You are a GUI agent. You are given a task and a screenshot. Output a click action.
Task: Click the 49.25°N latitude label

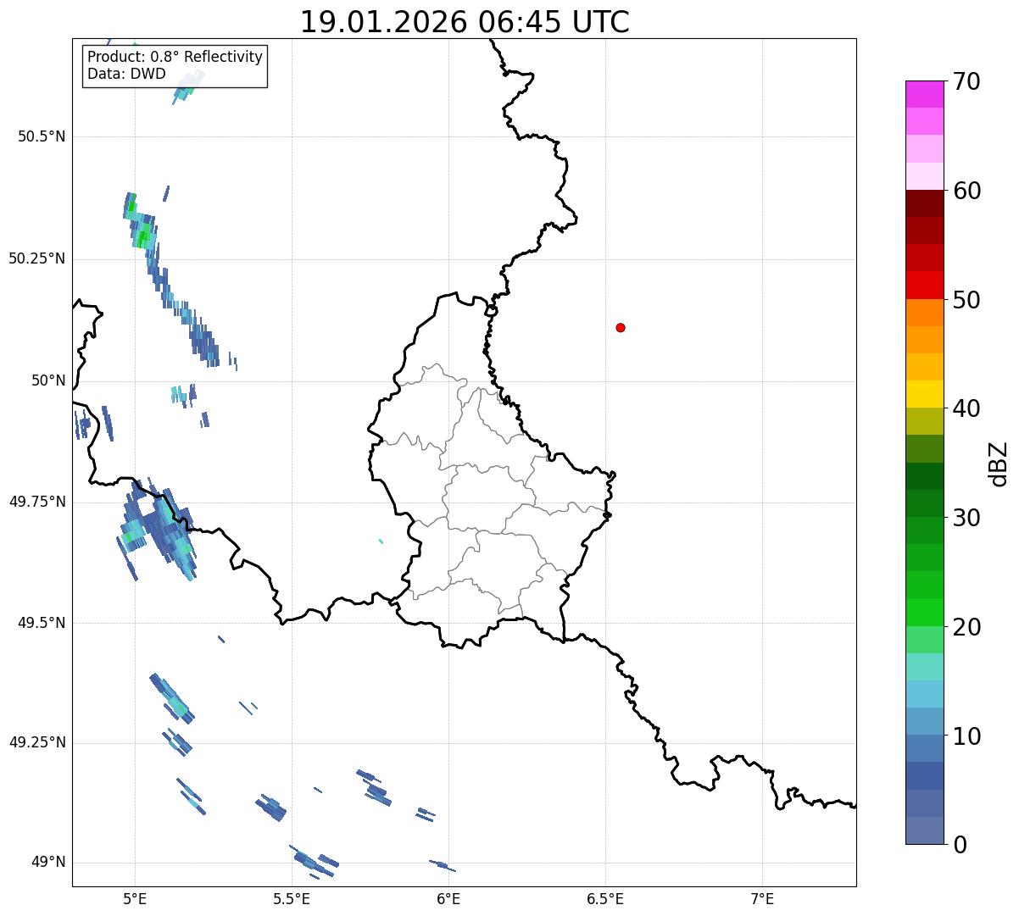click(37, 742)
